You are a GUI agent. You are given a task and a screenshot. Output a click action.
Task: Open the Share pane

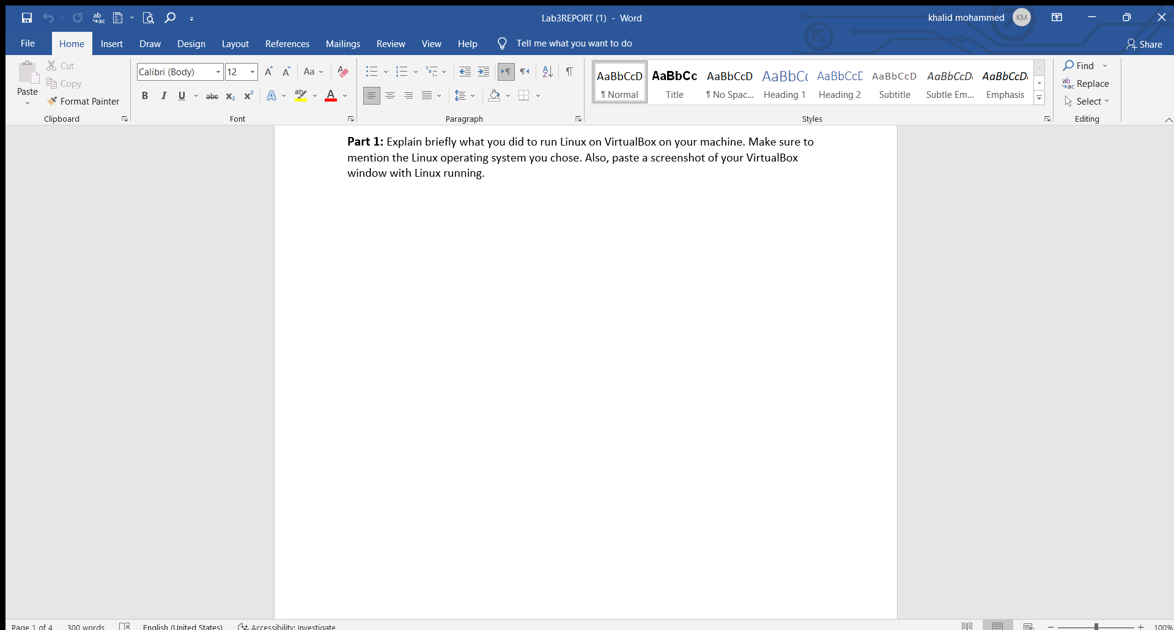tap(1144, 44)
